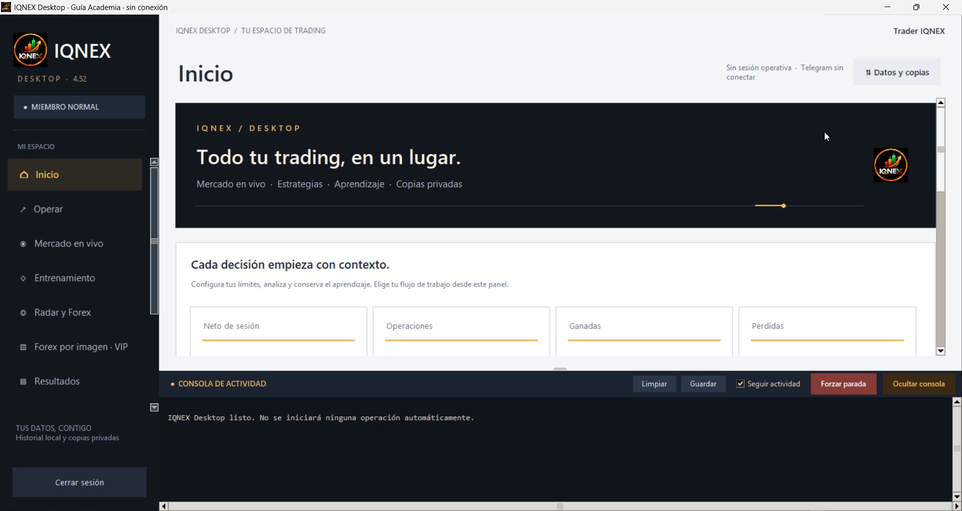Go to the Operar section

click(x=75, y=209)
